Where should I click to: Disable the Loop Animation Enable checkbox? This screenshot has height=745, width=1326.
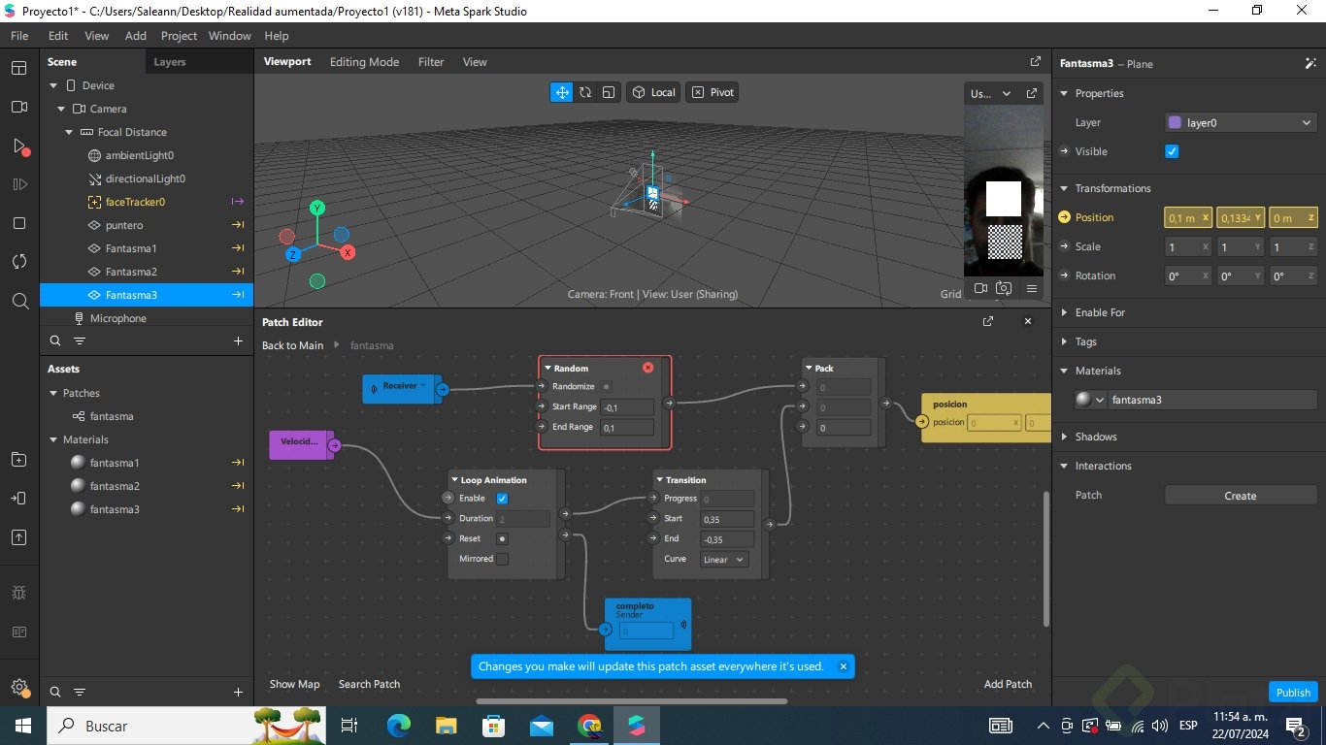502,499
